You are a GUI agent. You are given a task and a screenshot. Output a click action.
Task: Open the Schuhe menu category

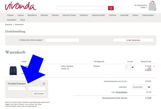point(55,15)
